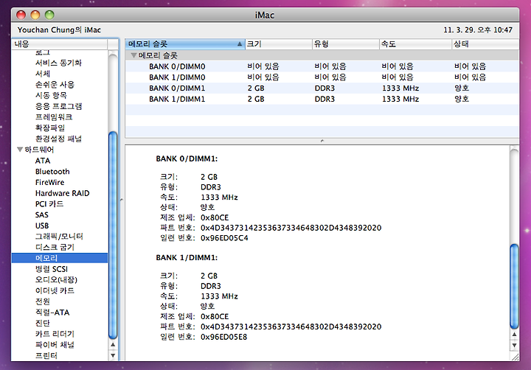Select 직렬-ATA in sidebar
This screenshot has width=531, height=370.
(52, 312)
